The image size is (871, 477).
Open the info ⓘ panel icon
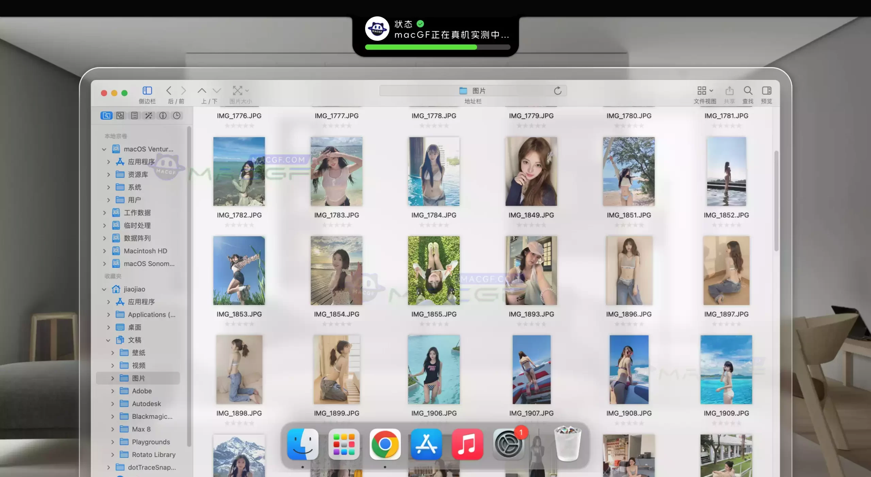(163, 116)
